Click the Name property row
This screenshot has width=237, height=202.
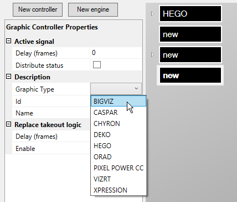51,113
